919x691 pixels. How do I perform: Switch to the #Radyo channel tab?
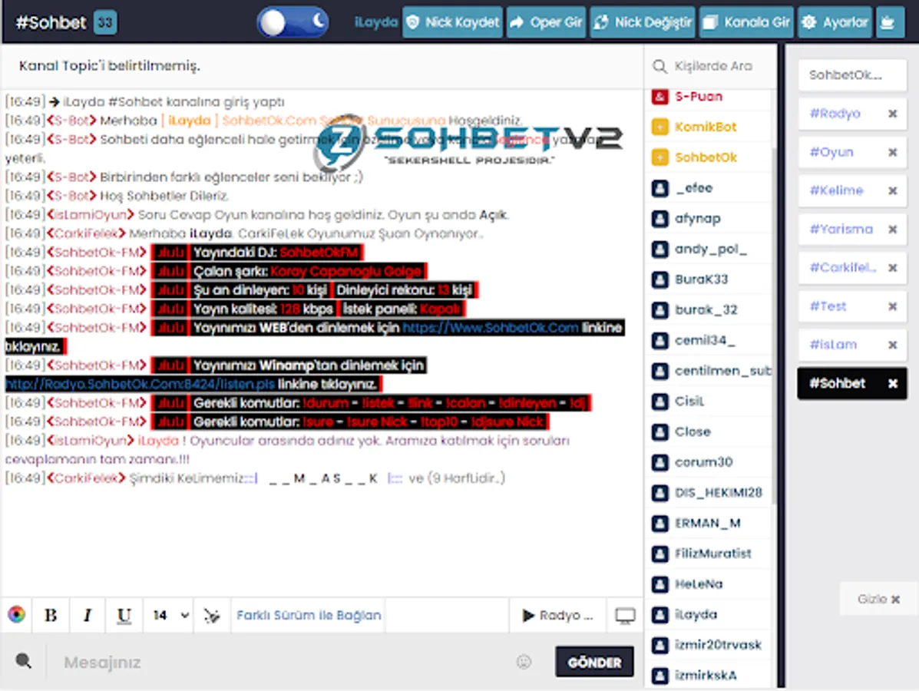[x=835, y=114]
